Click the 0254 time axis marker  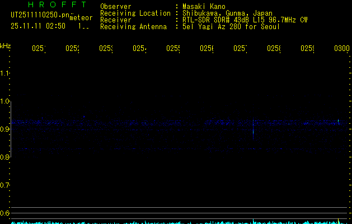click(x=139, y=49)
